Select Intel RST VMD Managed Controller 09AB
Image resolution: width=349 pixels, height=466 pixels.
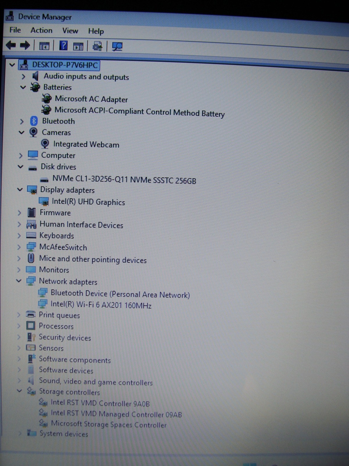coord(116,414)
